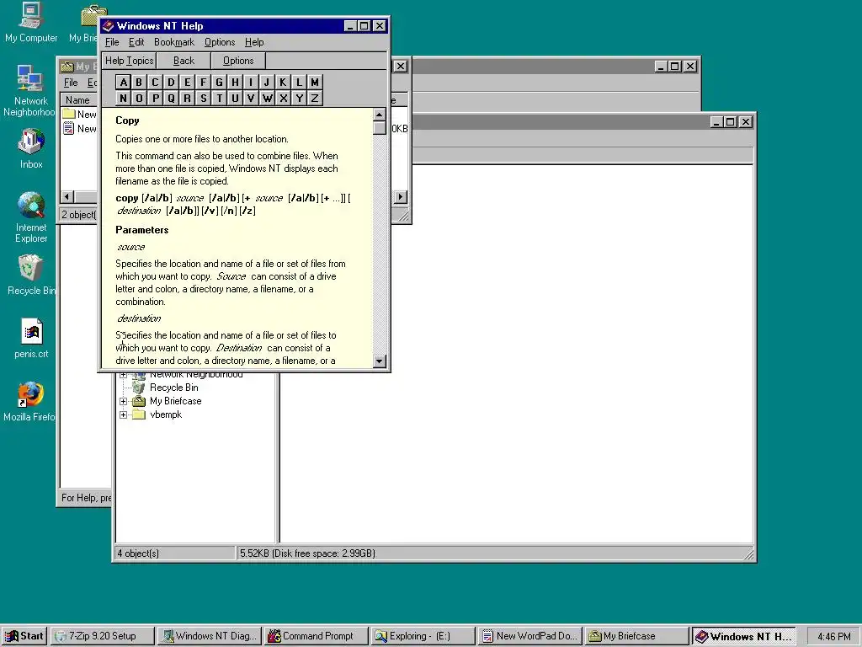Image resolution: width=862 pixels, height=647 pixels.
Task: Jump to letter N in the help index
Action: (123, 98)
